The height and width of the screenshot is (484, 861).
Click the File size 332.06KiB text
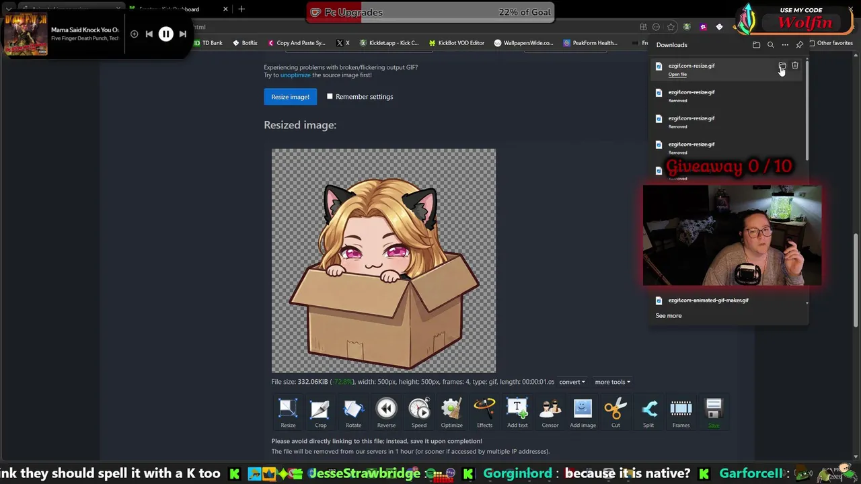click(299, 382)
